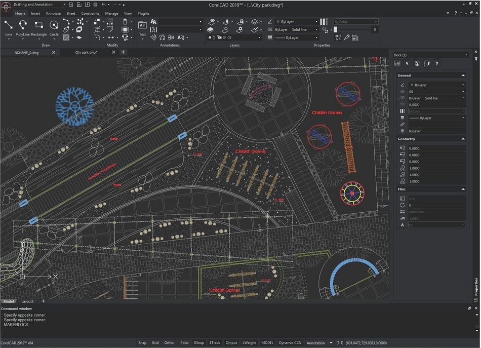481x348 pixels.
Task: Click the help question mark in Properties panel
Action: coord(437,63)
